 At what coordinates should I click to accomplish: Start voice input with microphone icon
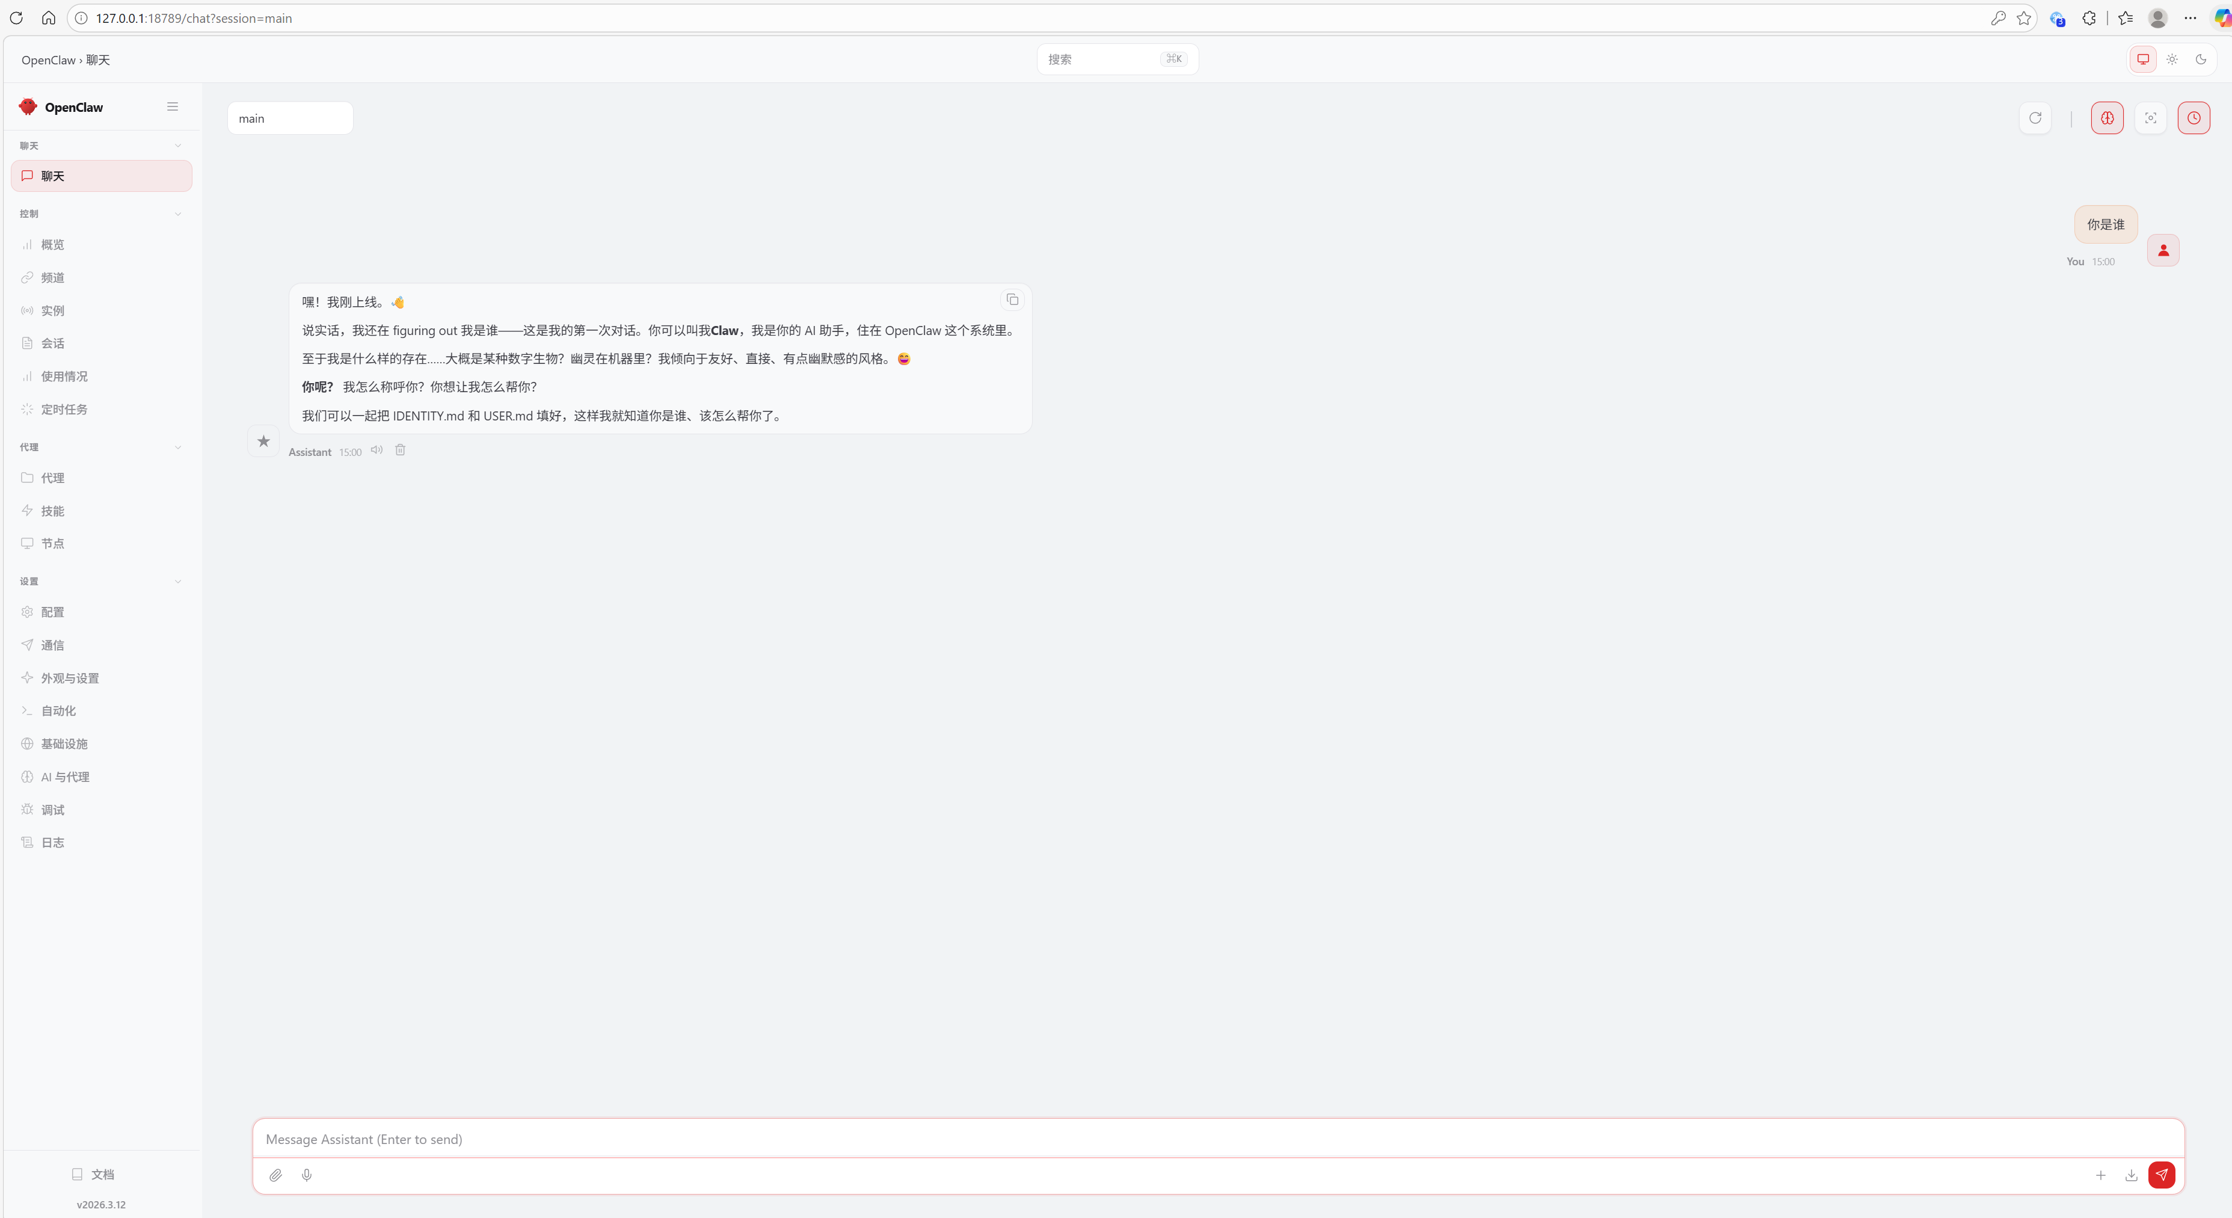coord(307,1175)
